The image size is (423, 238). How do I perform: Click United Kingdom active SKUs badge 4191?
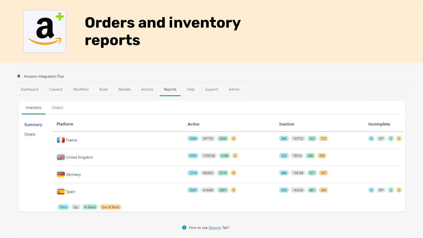pyautogui.click(x=193, y=156)
